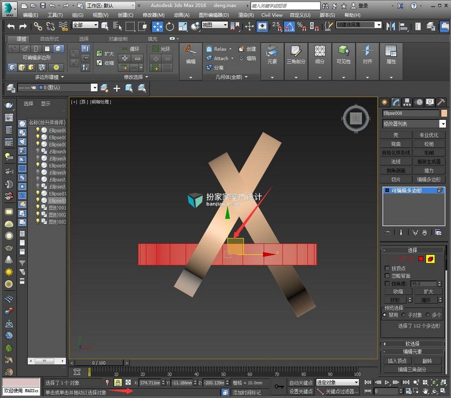The height and width of the screenshot is (398, 451).
Task: Toggle the Angle Snap icon
Action: coord(289,27)
